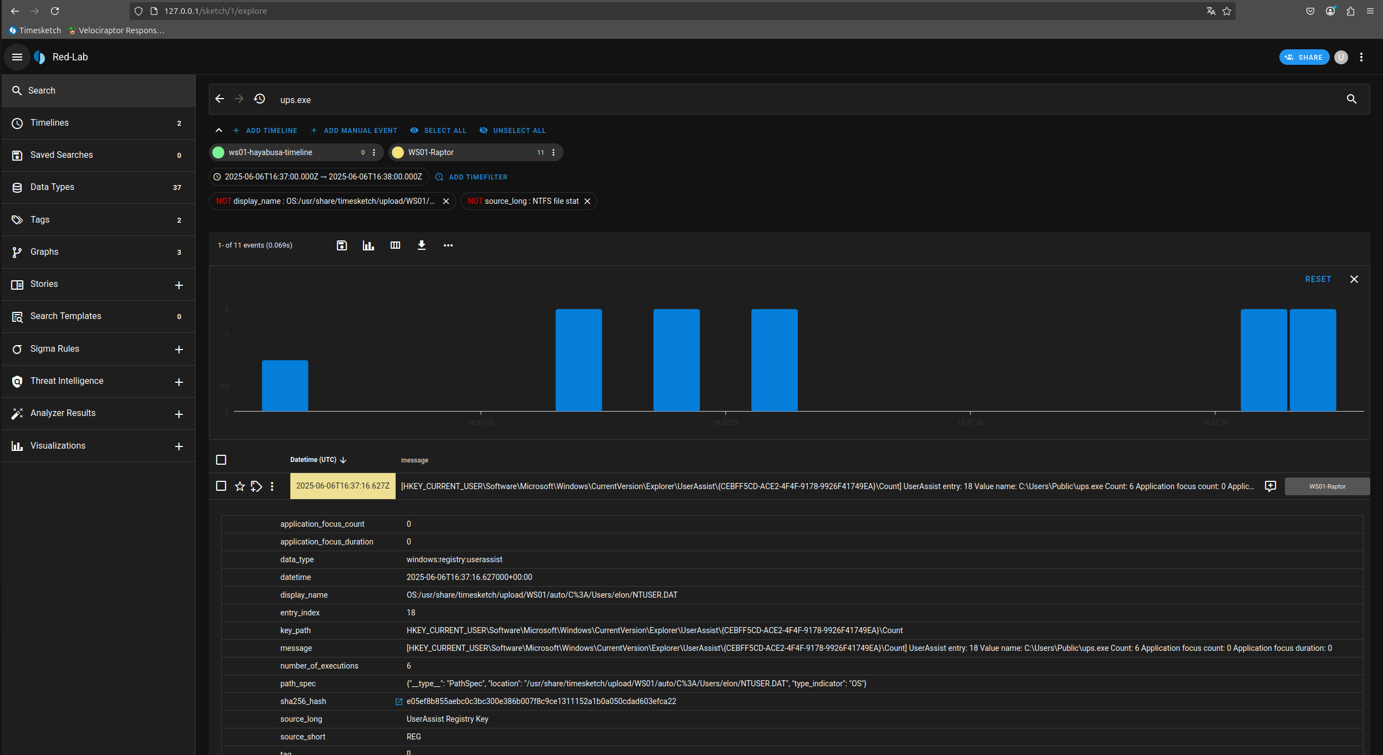The image size is (1383, 755).
Task: Click ADD MANUAL EVENT
Action: [x=354, y=131]
